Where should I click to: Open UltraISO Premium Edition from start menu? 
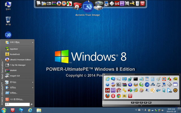click(20, 60)
